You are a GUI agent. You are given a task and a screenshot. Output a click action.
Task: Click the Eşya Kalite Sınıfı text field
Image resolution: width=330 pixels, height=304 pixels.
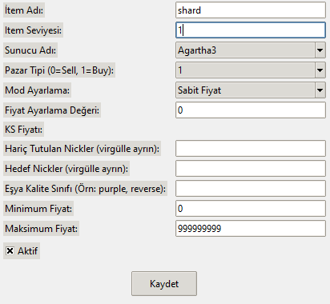[251, 188]
